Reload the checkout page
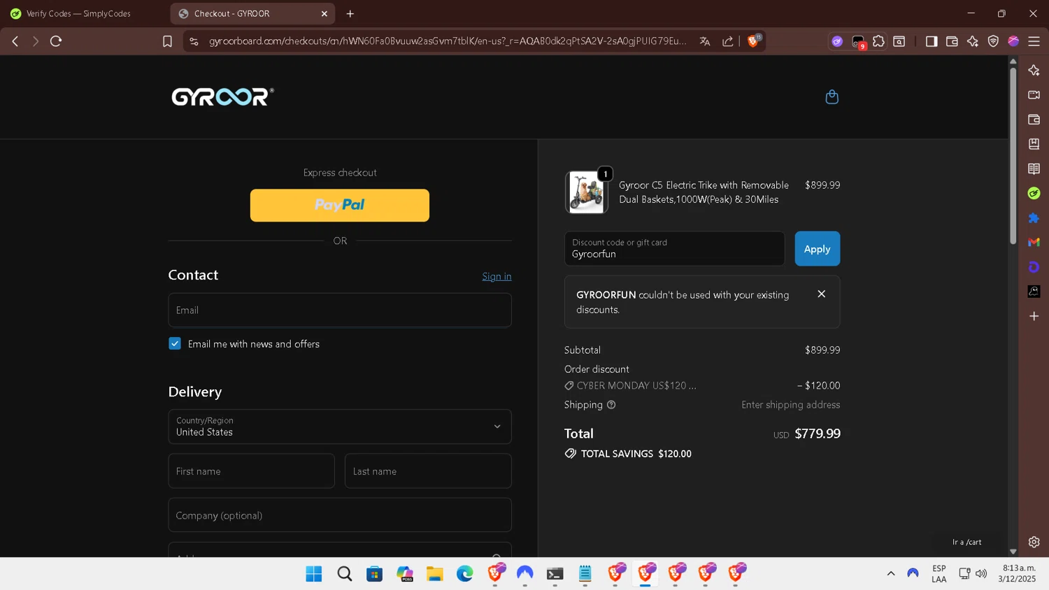 pos(56,41)
